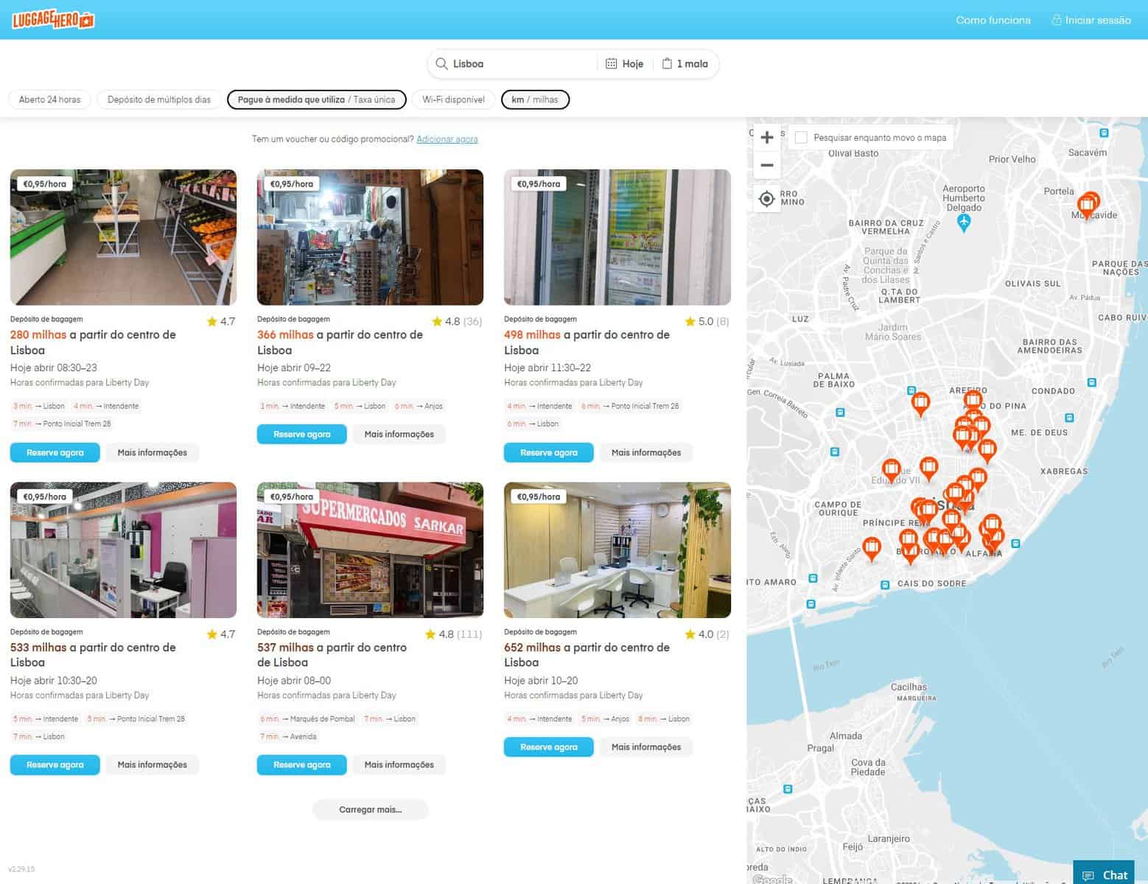Image resolution: width=1148 pixels, height=884 pixels.
Task: Open the Como funciona menu item
Action: (x=993, y=20)
